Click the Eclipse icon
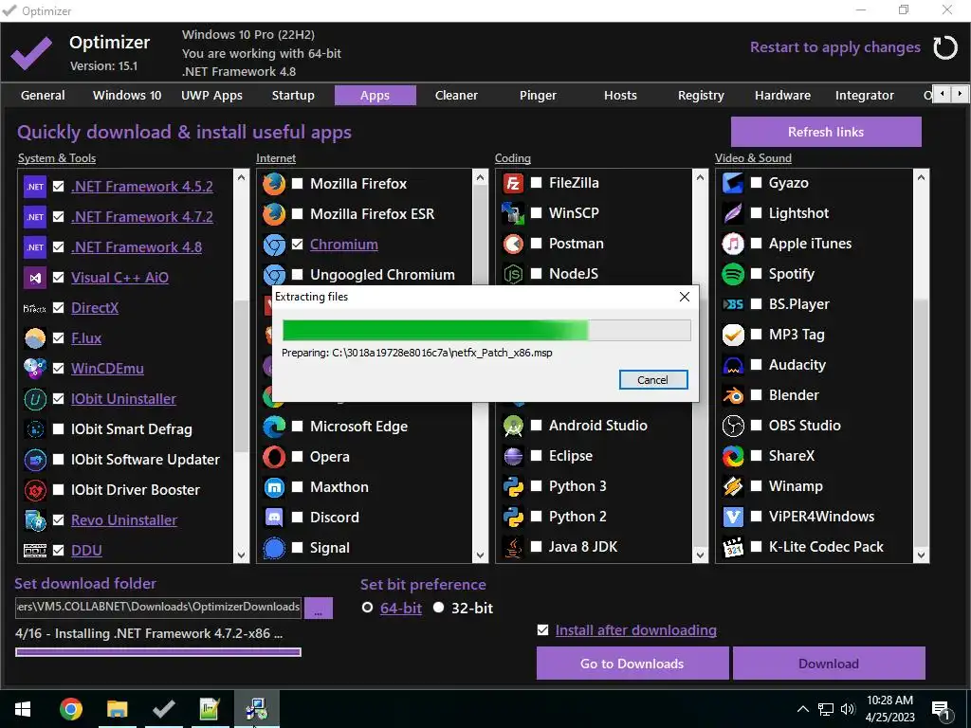The width and height of the screenshot is (971, 728). (x=513, y=456)
